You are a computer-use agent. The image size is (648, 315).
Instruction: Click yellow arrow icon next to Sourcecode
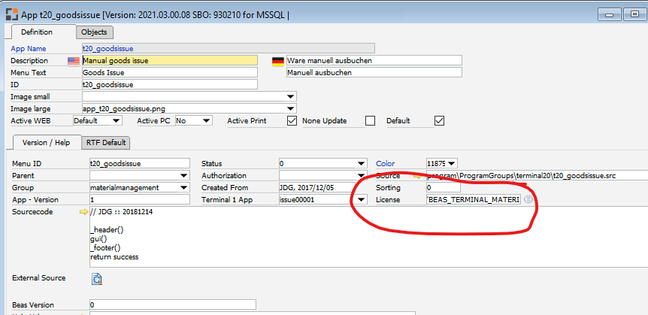pyautogui.click(x=83, y=213)
